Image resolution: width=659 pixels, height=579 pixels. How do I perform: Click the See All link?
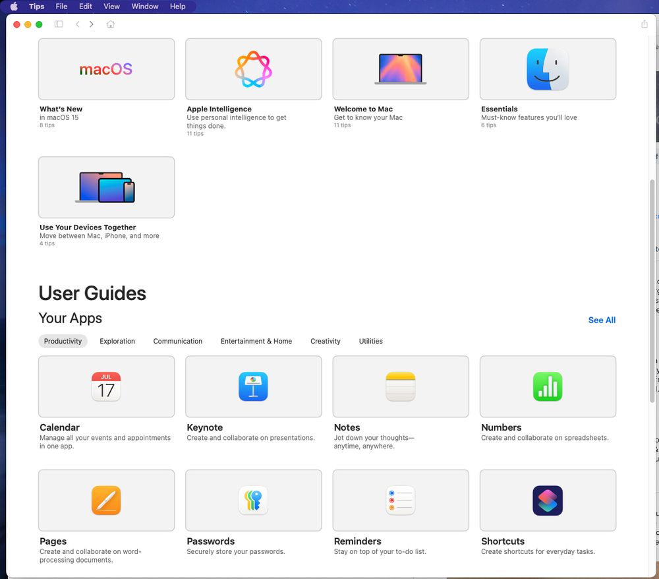pyautogui.click(x=601, y=320)
